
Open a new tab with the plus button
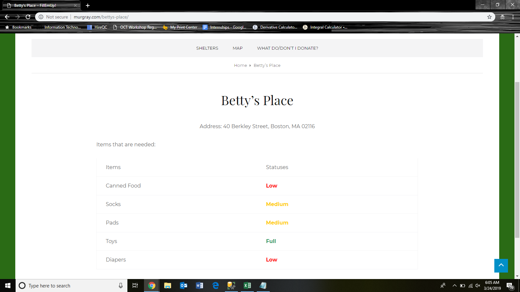tap(88, 6)
